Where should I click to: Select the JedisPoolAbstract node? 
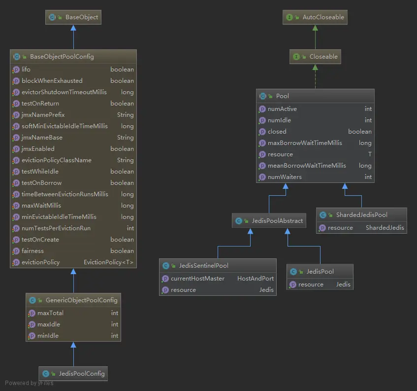pos(269,221)
